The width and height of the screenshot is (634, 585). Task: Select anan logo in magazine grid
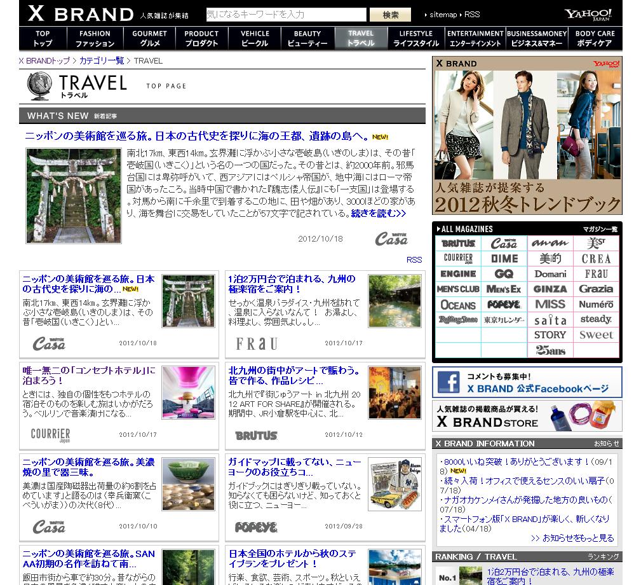(550, 244)
